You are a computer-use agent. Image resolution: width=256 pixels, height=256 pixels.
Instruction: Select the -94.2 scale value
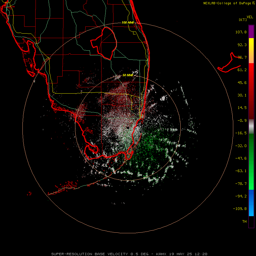tap(241, 196)
